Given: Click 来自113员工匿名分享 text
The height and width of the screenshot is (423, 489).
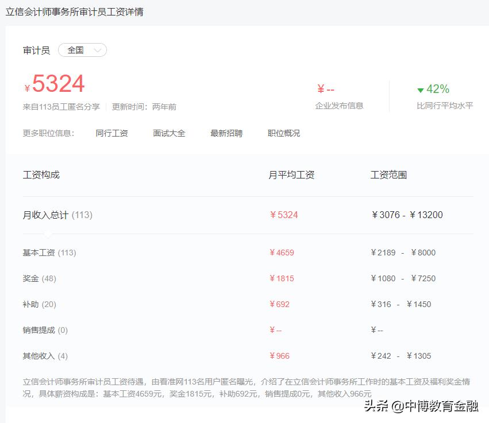Looking at the screenshot, I should coord(62,106).
